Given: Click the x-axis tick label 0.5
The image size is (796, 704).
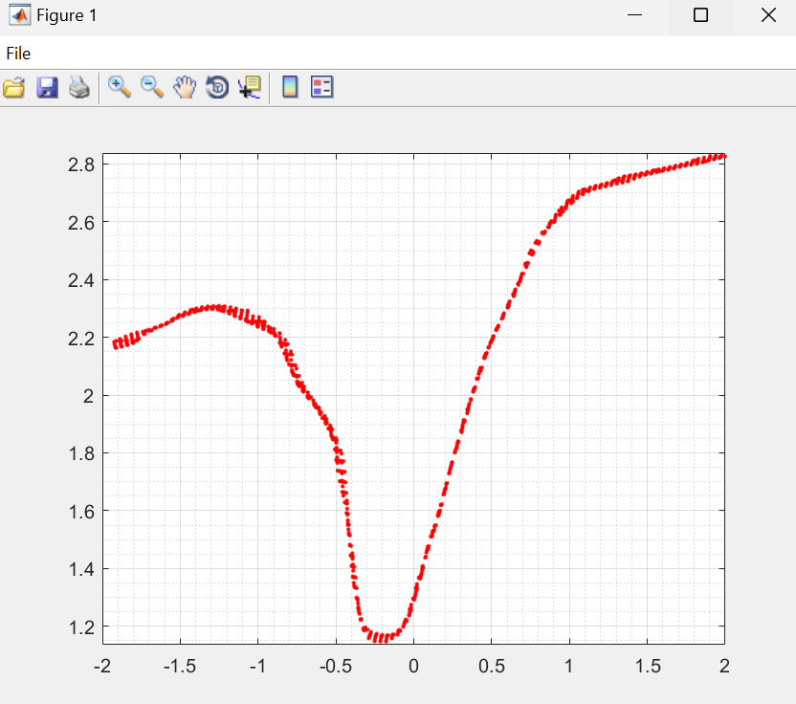Looking at the screenshot, I should [491, 665].
